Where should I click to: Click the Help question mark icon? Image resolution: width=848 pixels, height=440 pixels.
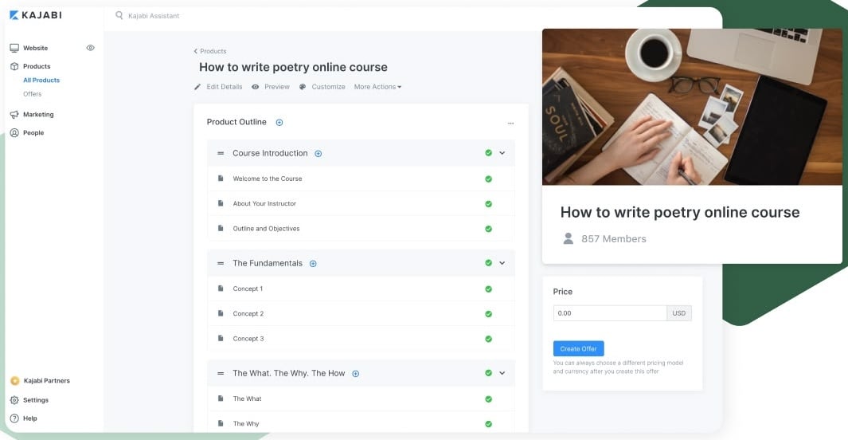14,418
